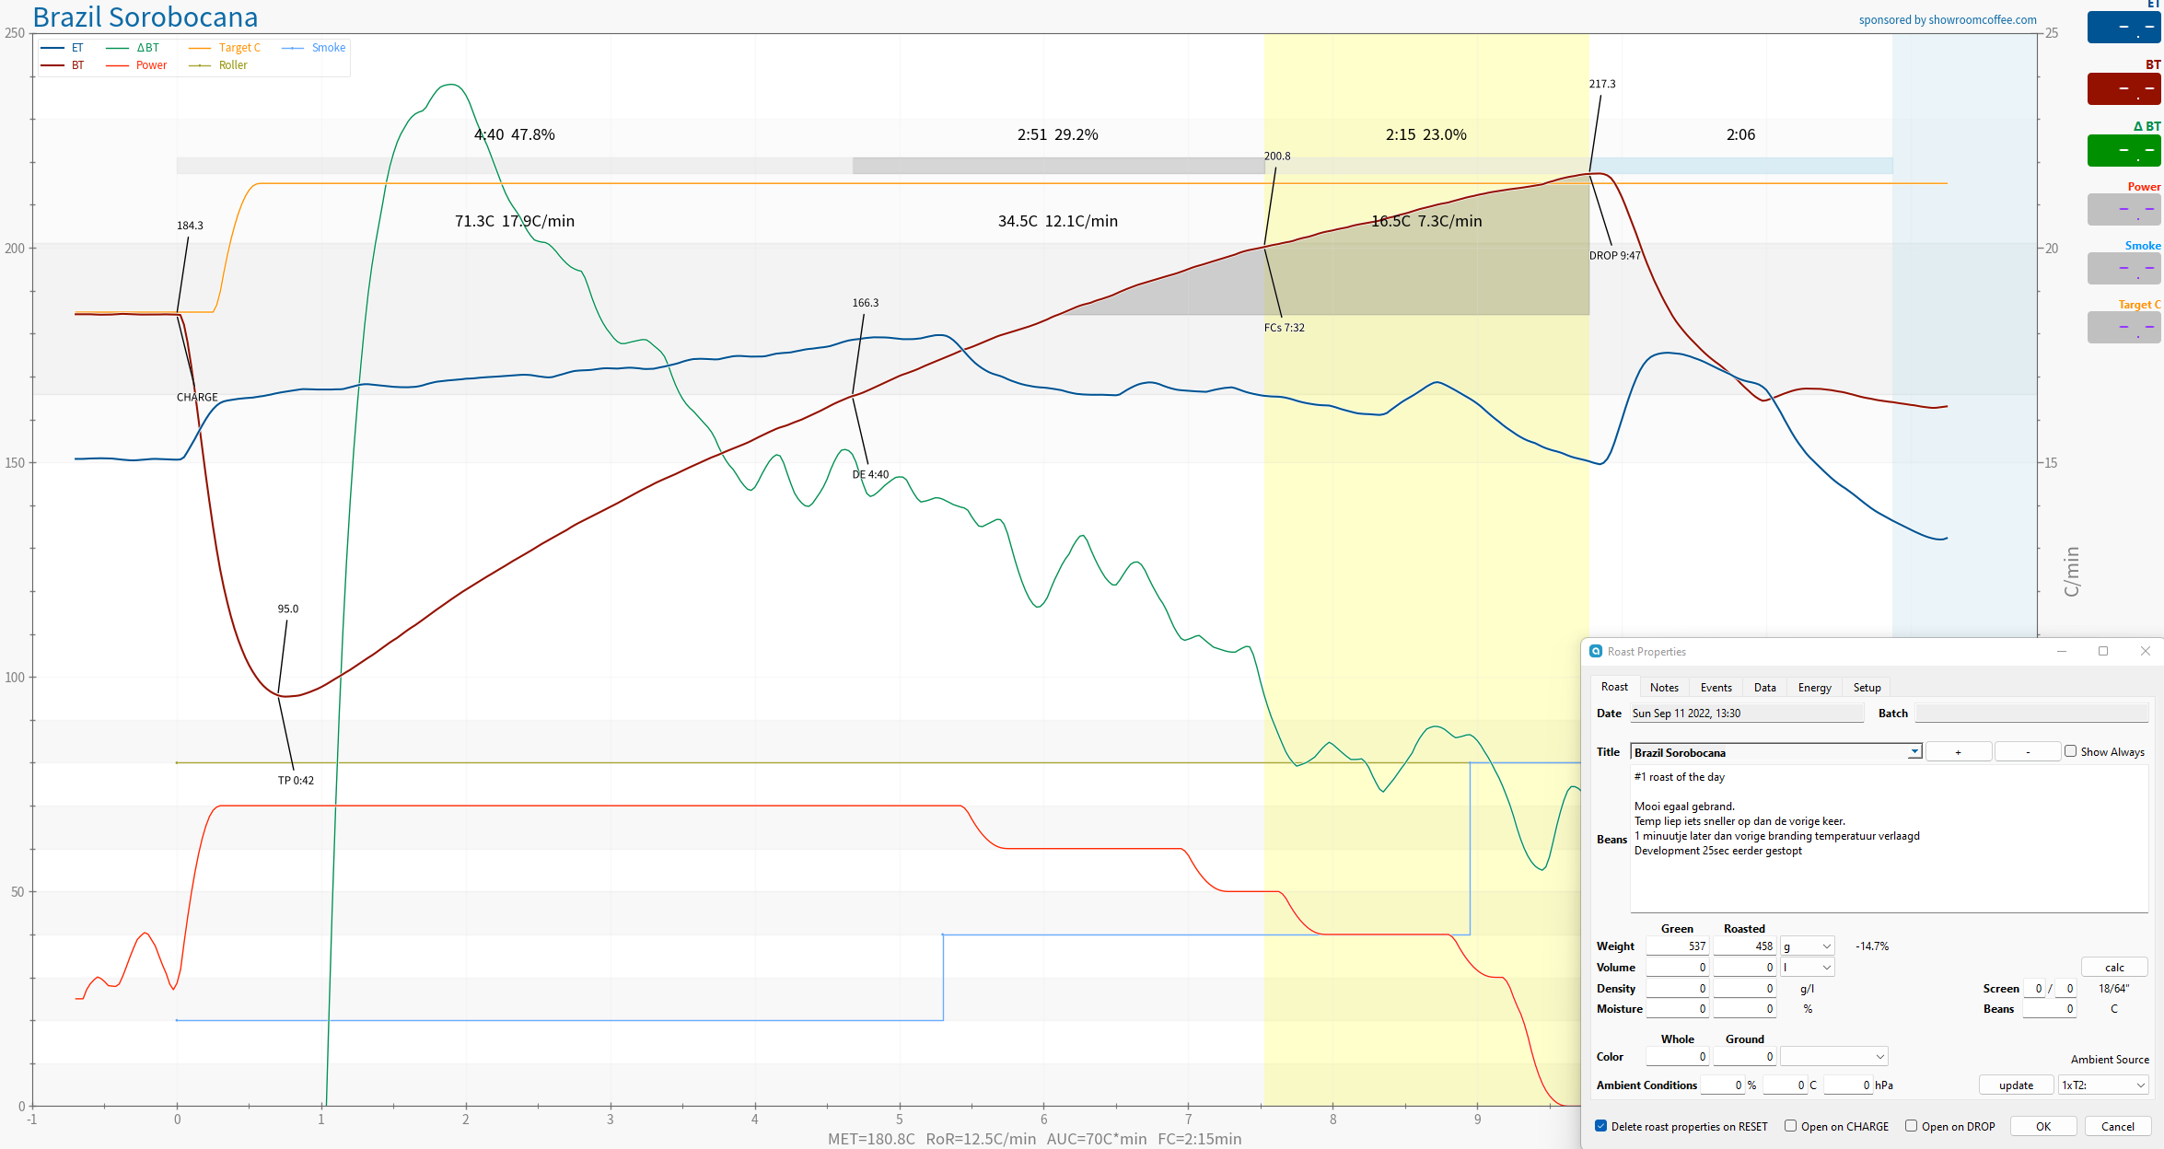Image resolution: width=2164 pixels, height=1149 pixels.
Task: Open the weight unit dropdown
Action: (x=1808, y=946)
